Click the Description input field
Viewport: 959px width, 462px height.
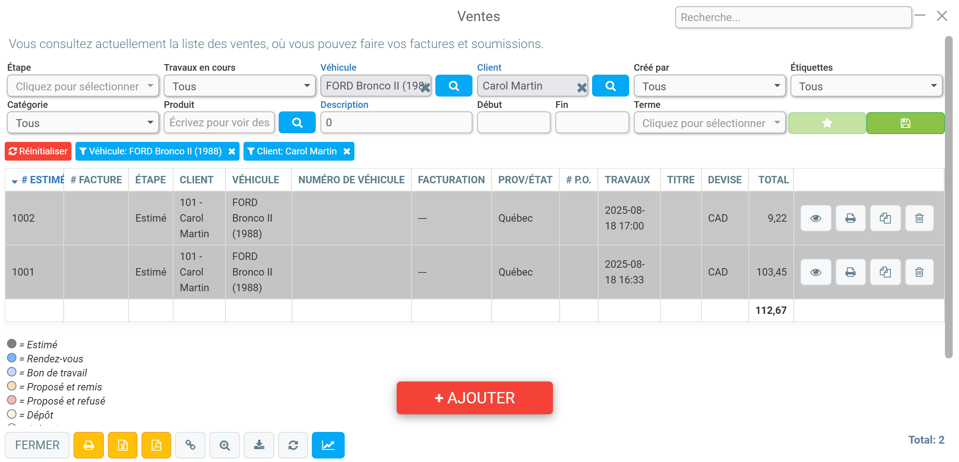(x=396, y=122)
